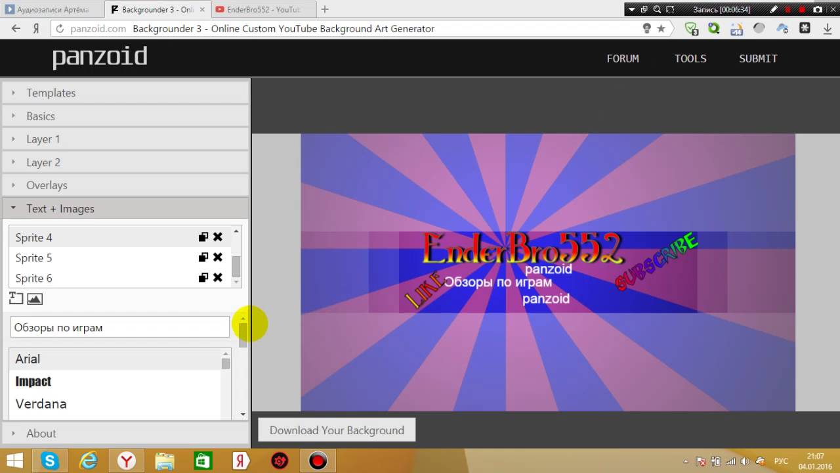Viewport: 840px width, 473px height.
Task: Take a snapshot with recorder camera icon
Action: (x=818, y=9)
